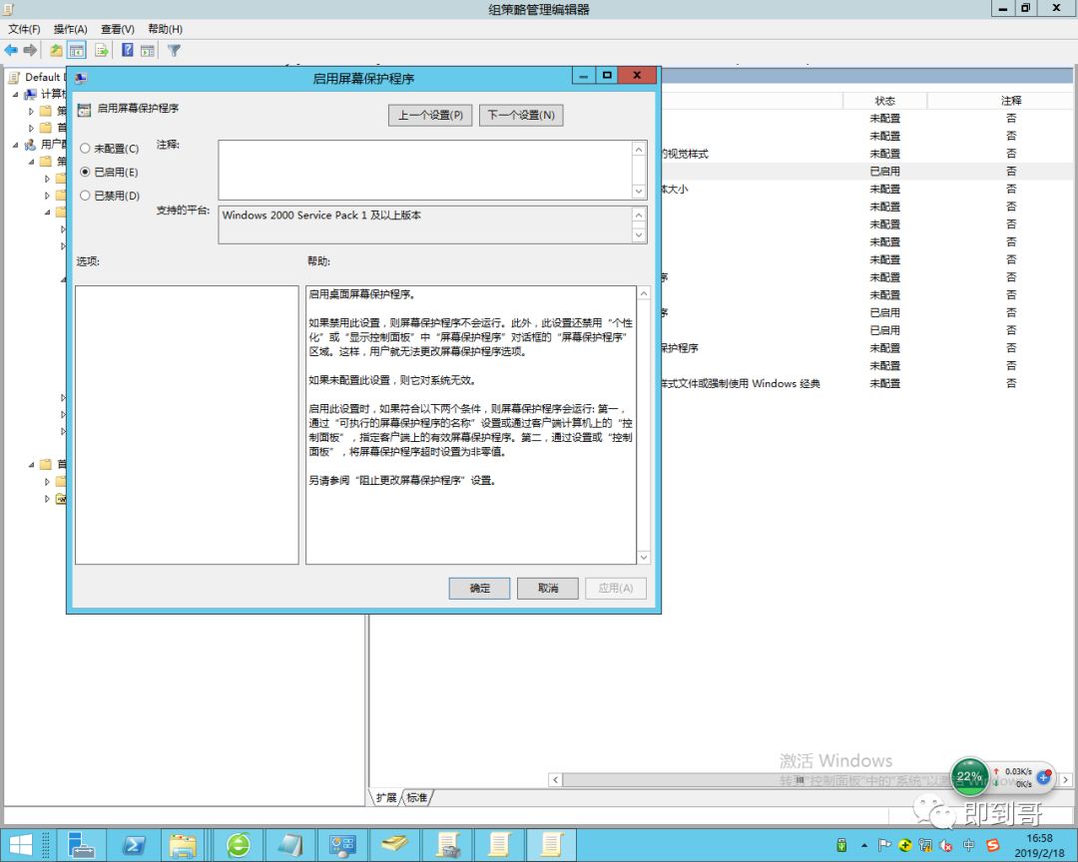The width and height of the screenshot is (1078, 862).
Task: Go up one level with folder-arrow icon
Action: (x=56, y=50)
